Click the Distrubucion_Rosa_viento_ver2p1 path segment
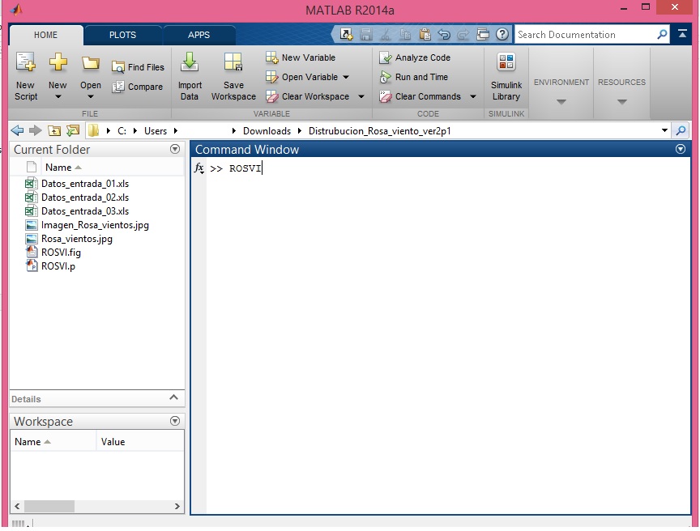The image size is (700, 531). pos(380,131)
